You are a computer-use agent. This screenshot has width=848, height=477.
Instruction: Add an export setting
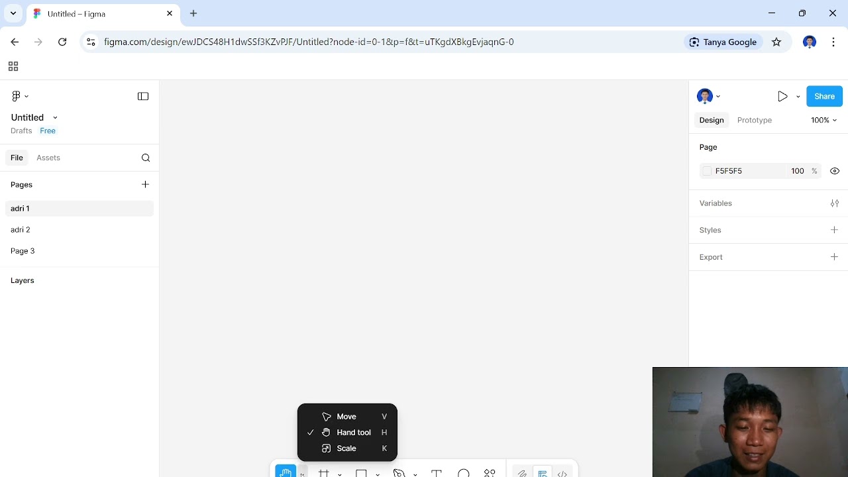(x=834, y=257)
